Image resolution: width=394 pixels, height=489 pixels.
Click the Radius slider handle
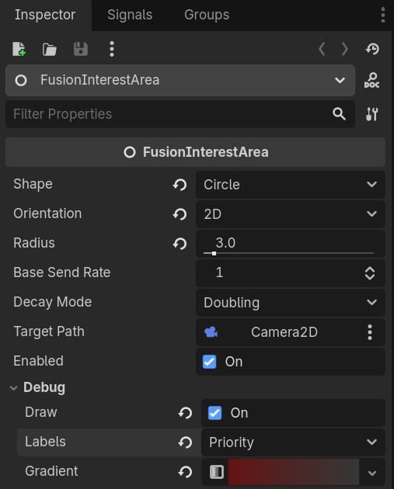pyautogui.click(x=214, y=253)
